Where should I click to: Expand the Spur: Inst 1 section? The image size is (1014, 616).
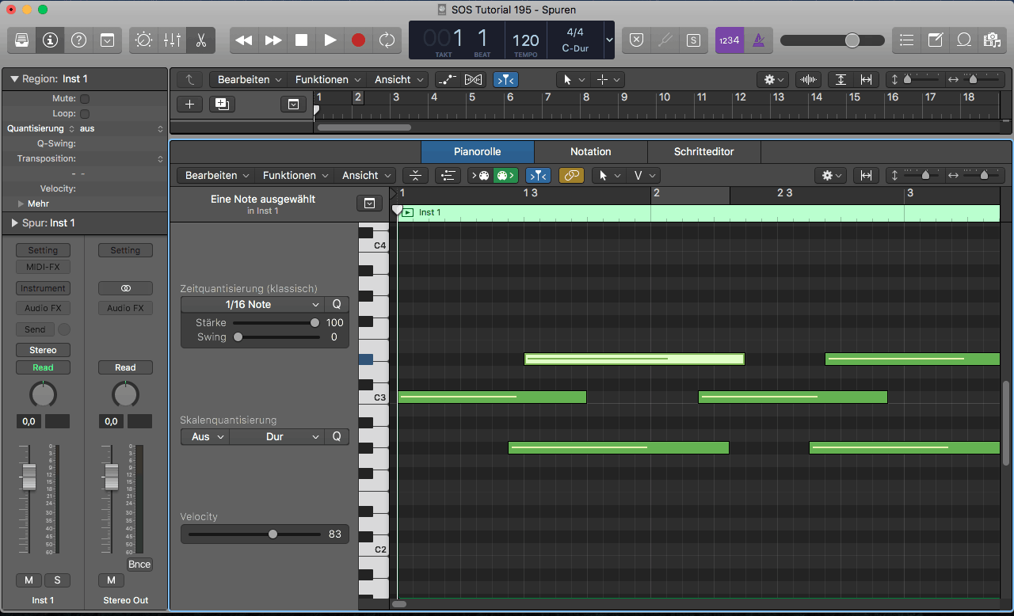tap(14, 223)
